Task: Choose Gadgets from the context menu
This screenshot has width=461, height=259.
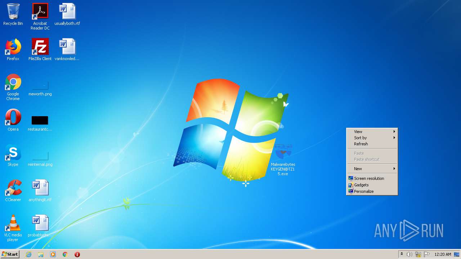Action: coord(372,185)
